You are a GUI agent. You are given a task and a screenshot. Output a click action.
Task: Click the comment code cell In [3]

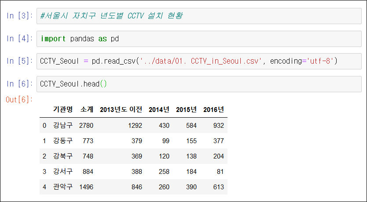coord(199,16)
